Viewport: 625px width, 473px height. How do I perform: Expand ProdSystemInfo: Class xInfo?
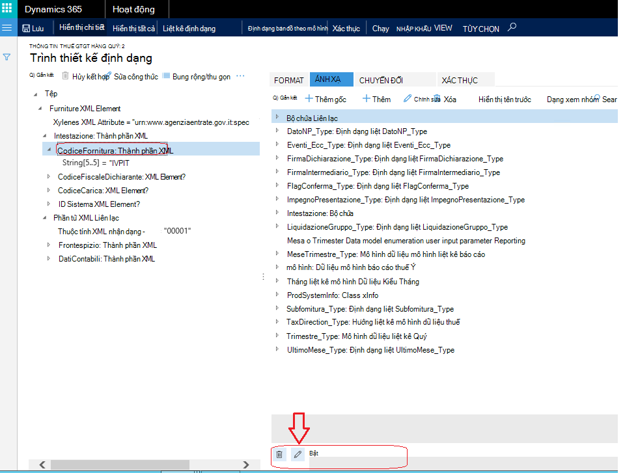[277, 295]
